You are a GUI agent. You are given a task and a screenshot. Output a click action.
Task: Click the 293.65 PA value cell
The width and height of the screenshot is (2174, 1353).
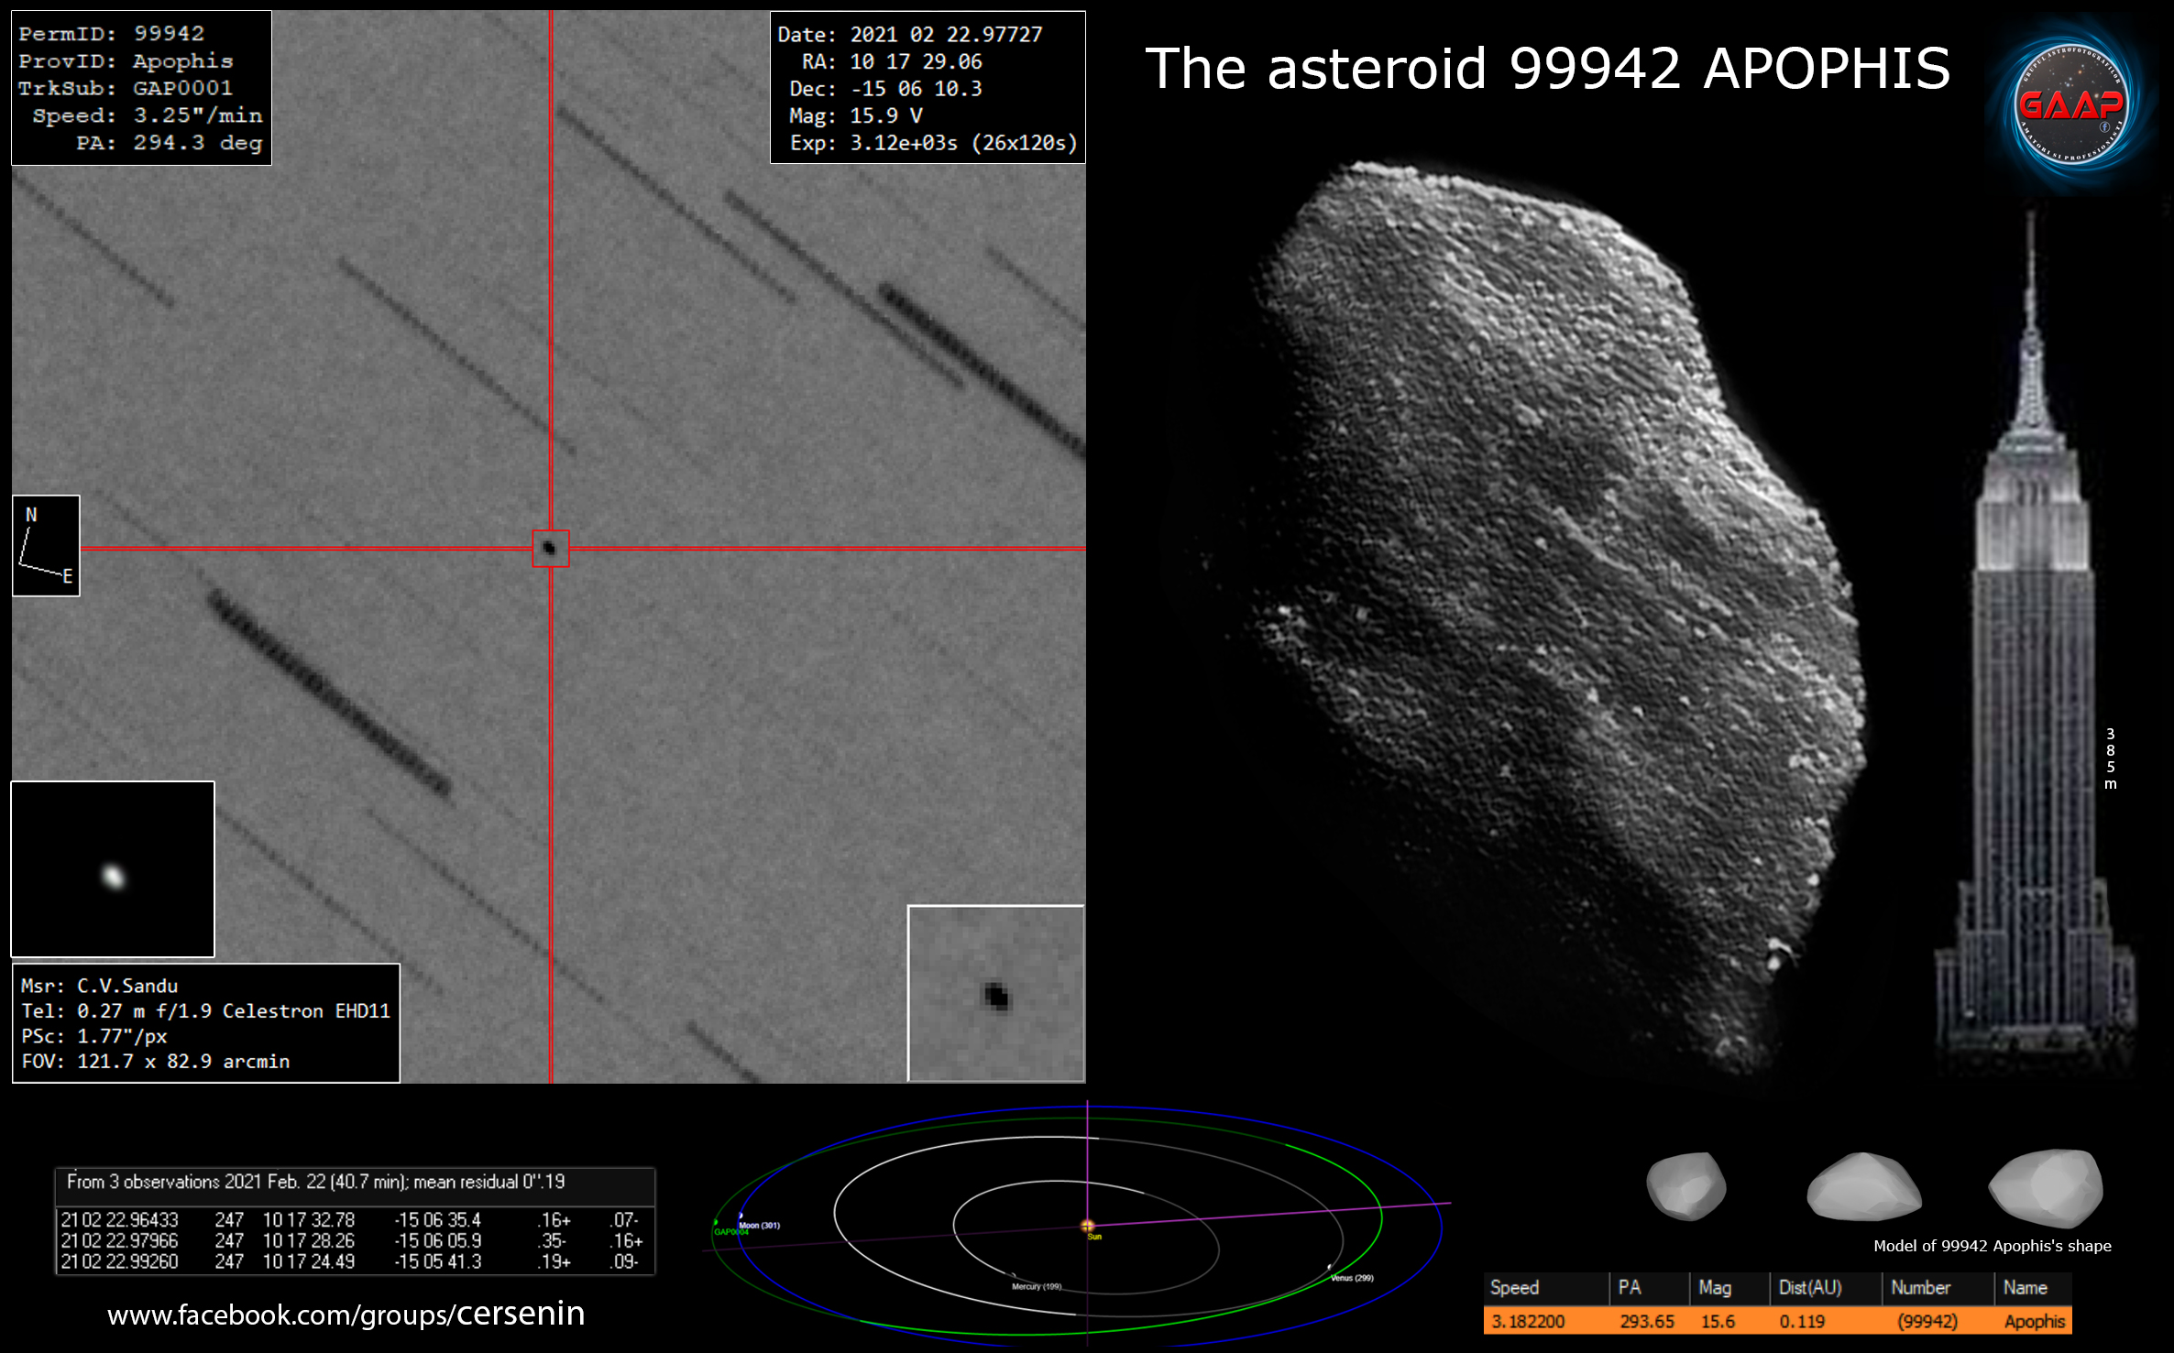point(1647,1322)
